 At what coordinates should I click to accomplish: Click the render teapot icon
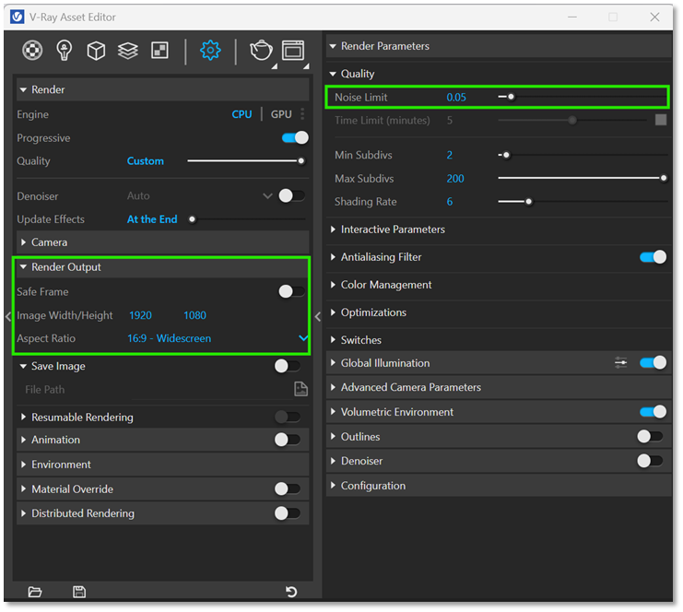pos(261,51)
